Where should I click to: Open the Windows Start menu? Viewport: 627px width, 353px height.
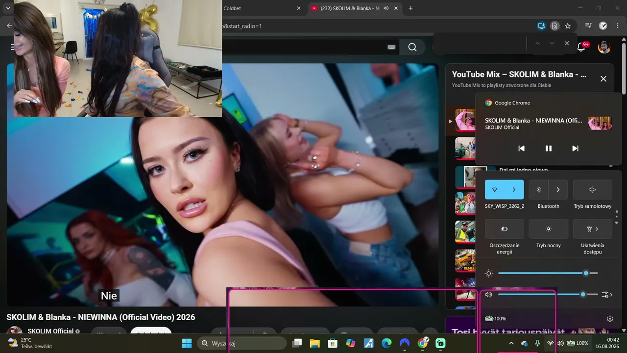[x=187, y=343]
